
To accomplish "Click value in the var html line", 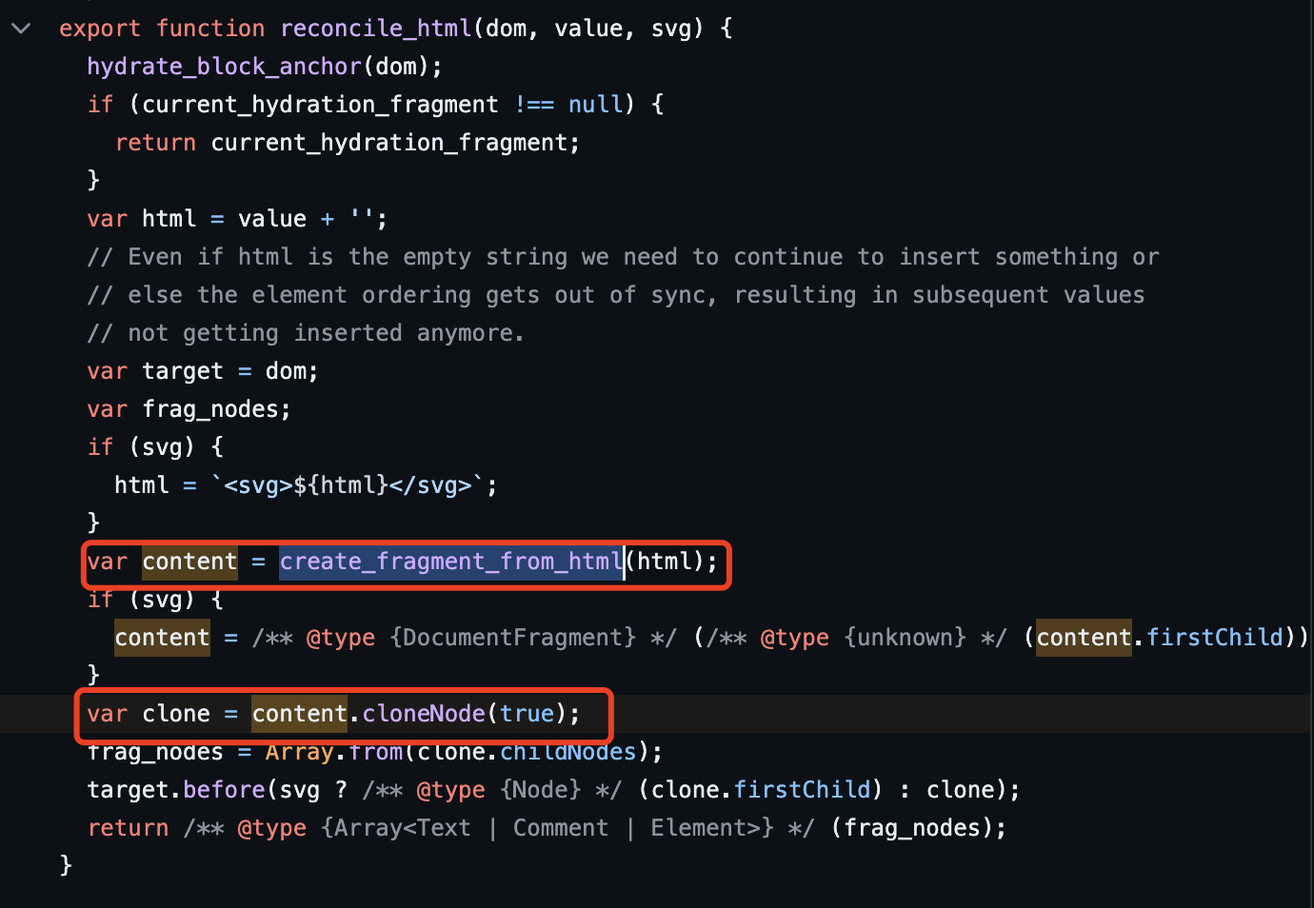I will 271,219.
